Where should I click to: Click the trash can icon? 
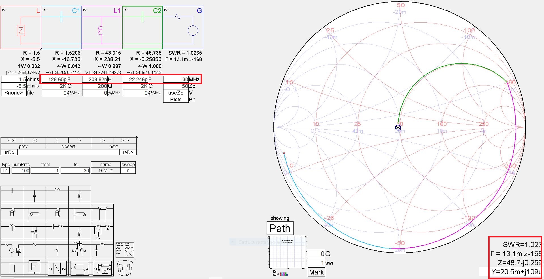[x=125, y=268]
